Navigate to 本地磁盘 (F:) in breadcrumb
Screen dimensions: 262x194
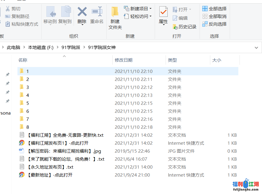41,48
